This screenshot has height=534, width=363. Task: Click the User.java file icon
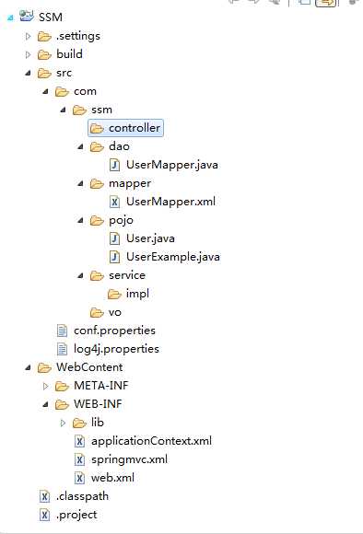(x=114, y=238)
